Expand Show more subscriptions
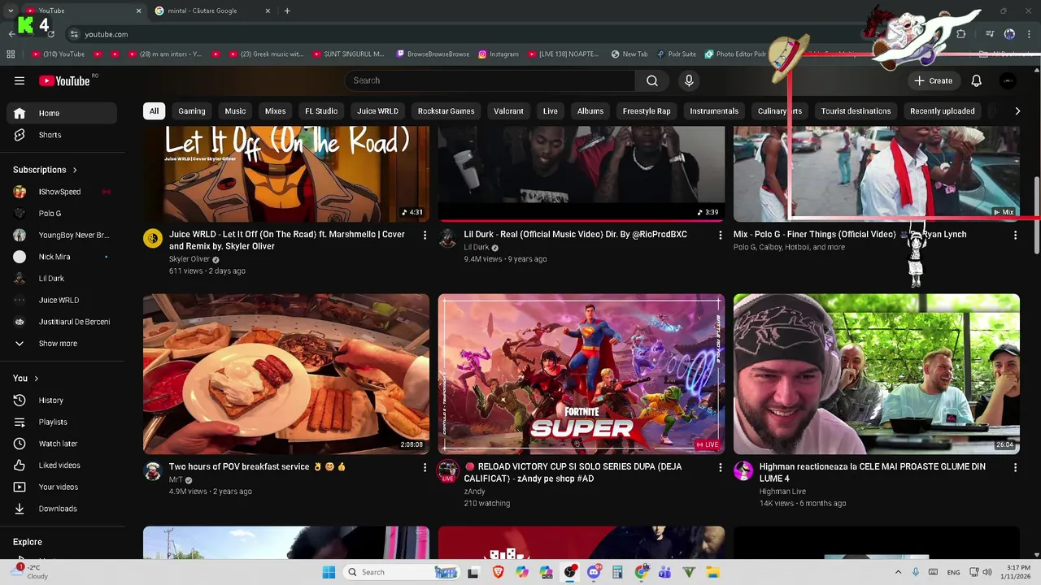Image resolution: width=1041 pixels, height=585 pixels. pos(62,344)
